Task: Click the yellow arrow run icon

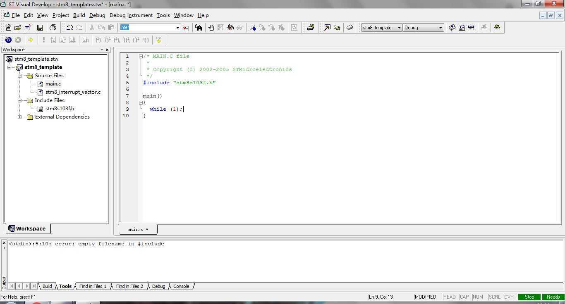Action: coord(31,40)
